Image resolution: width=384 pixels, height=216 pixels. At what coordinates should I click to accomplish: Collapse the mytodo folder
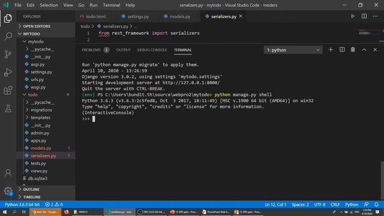pyautogui.click(x=46, y=41)
